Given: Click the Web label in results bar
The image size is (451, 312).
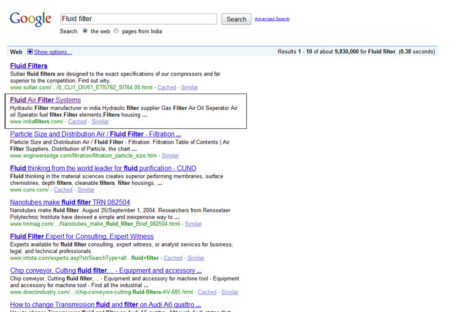Looking at the screenshot, I should pyautogui.click(x=16, y=52).
